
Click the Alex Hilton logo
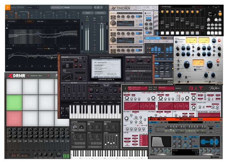click(x=157, y=119)
